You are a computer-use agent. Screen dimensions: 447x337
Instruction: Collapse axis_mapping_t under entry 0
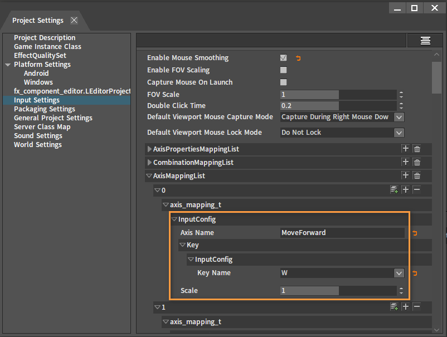point(166,205)
